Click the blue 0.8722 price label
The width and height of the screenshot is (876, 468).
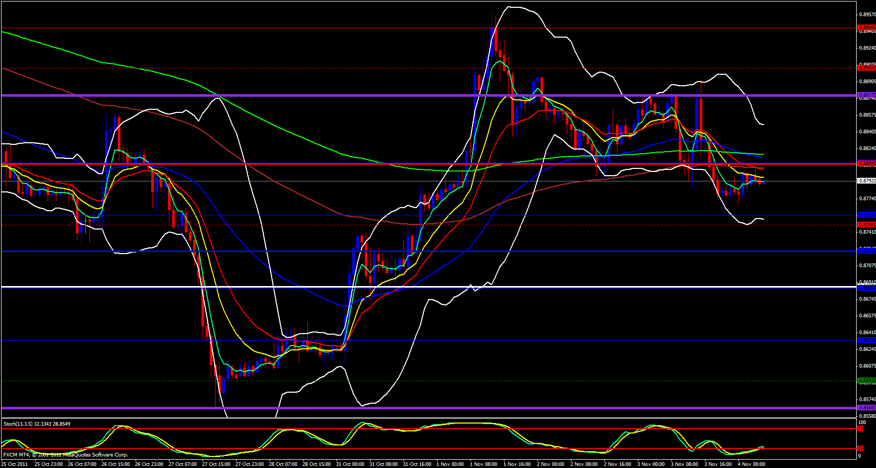pos(866,251)
